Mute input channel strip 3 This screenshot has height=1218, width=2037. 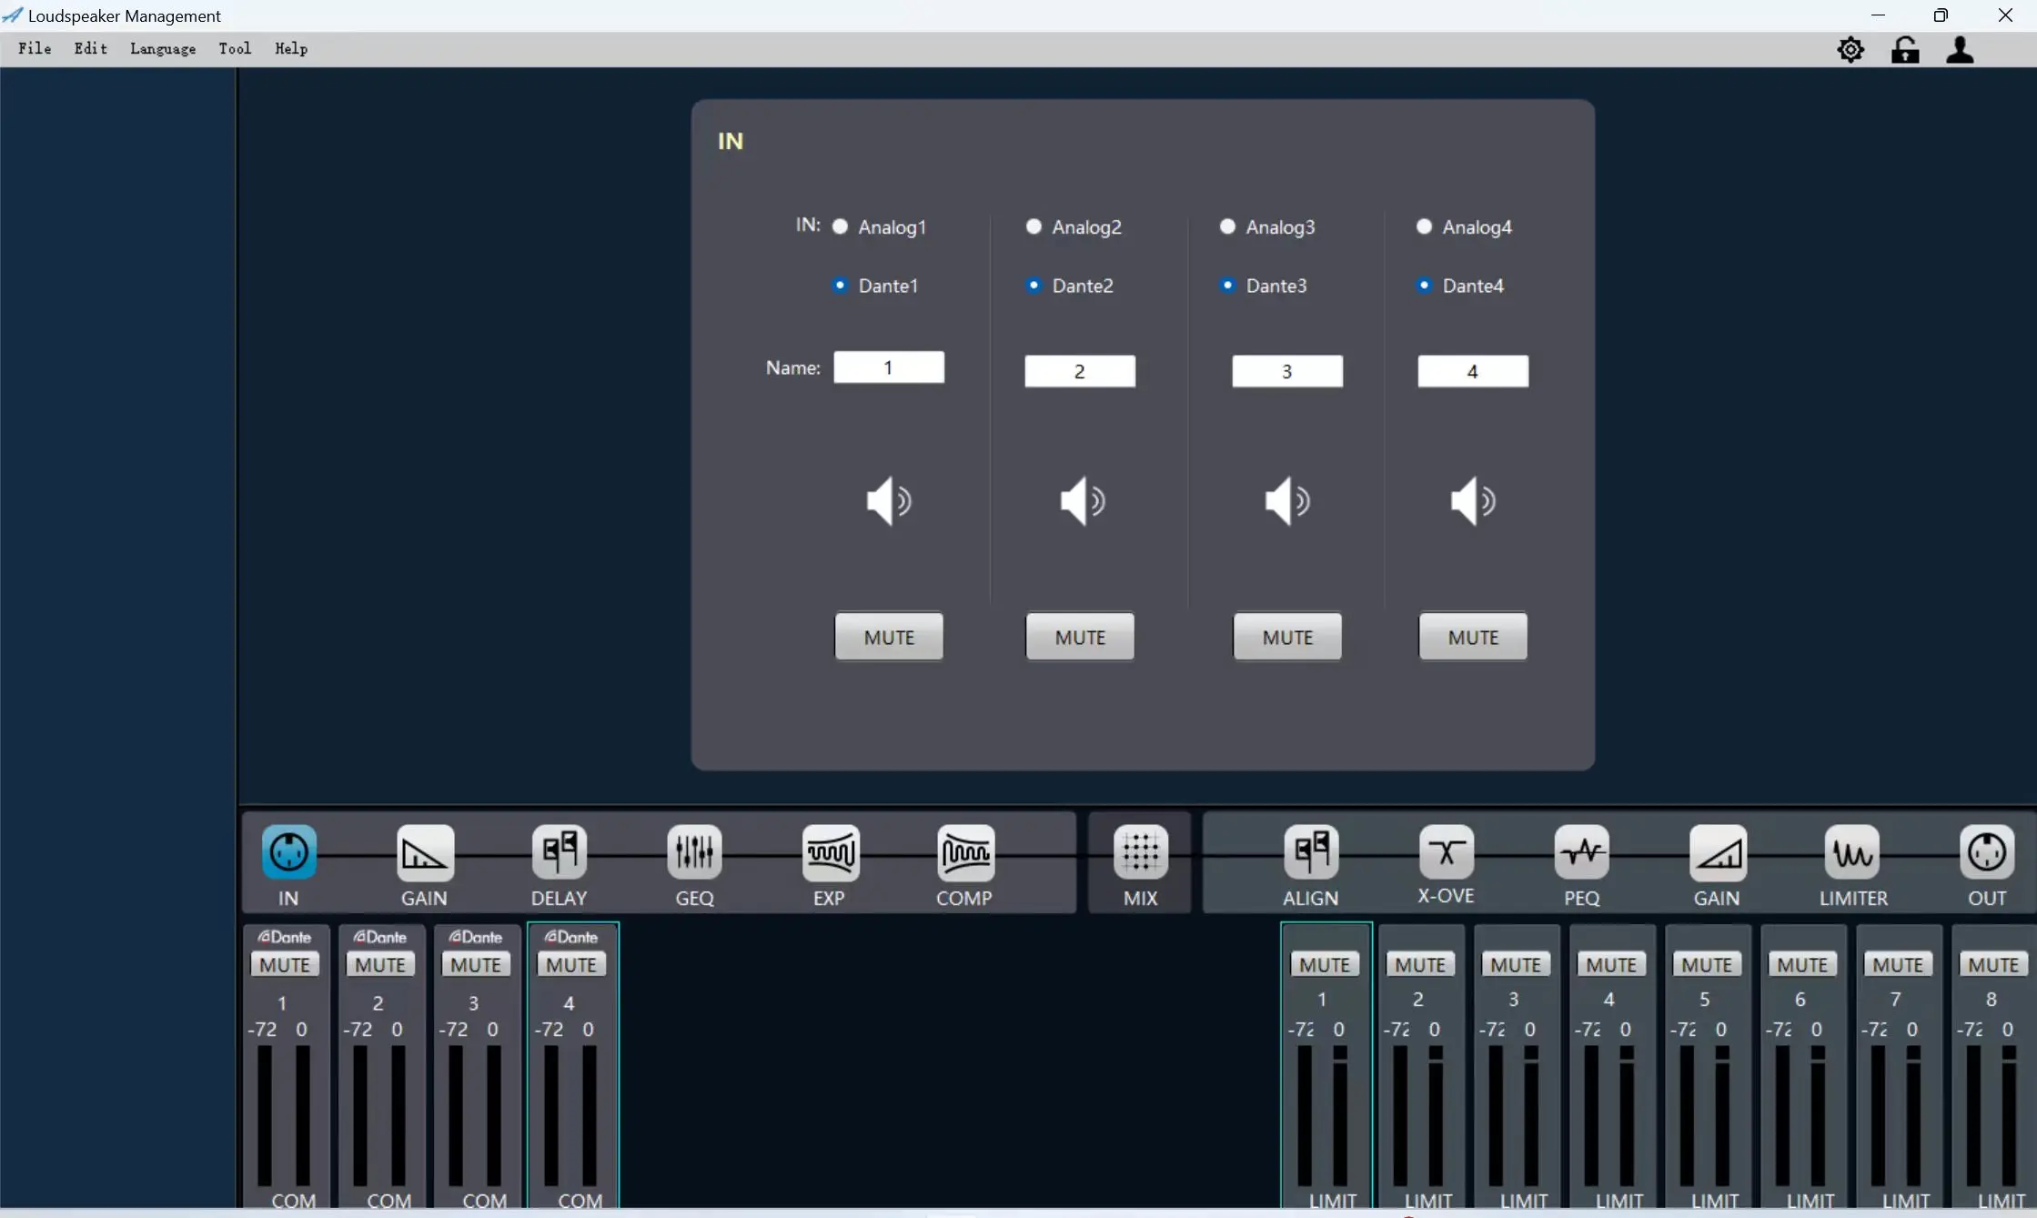(x=476, y=964)
